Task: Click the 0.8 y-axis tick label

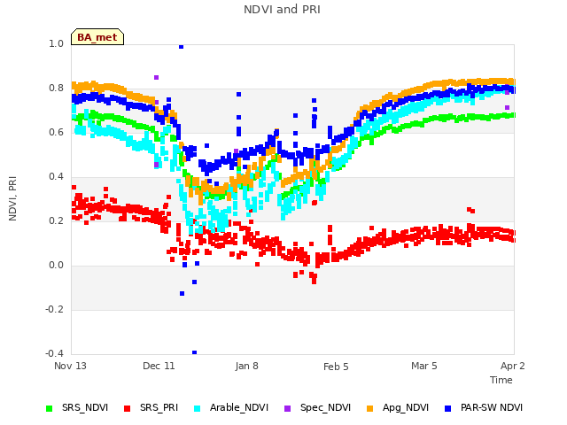Action: [x=56, y=89]
